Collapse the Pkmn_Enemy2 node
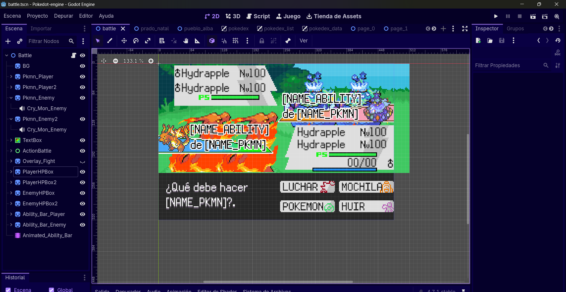 (x=11, y=119)
